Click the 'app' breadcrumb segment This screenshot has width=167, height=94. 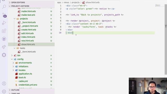tap(59, 2)
